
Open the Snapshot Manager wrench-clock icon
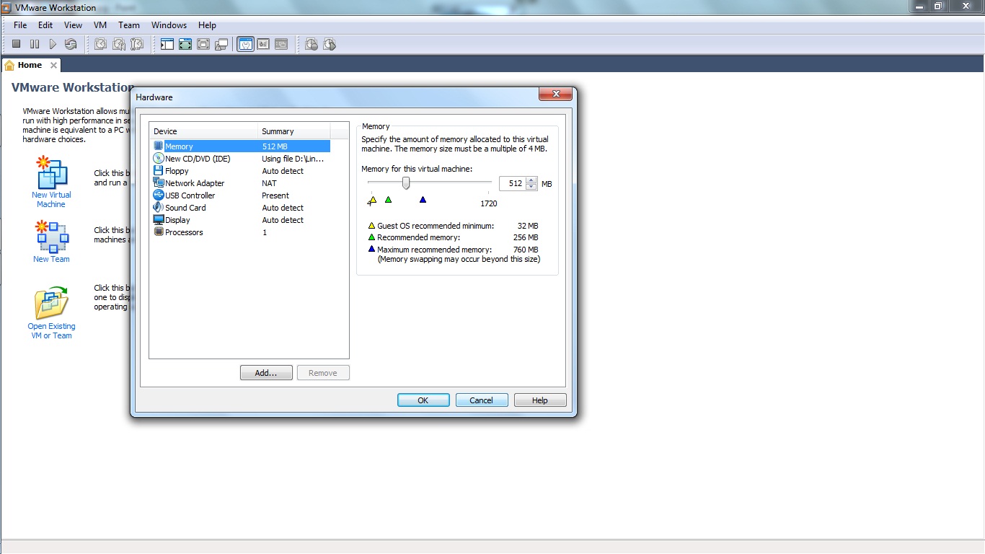pyautogui.click(x=137, y=44)
